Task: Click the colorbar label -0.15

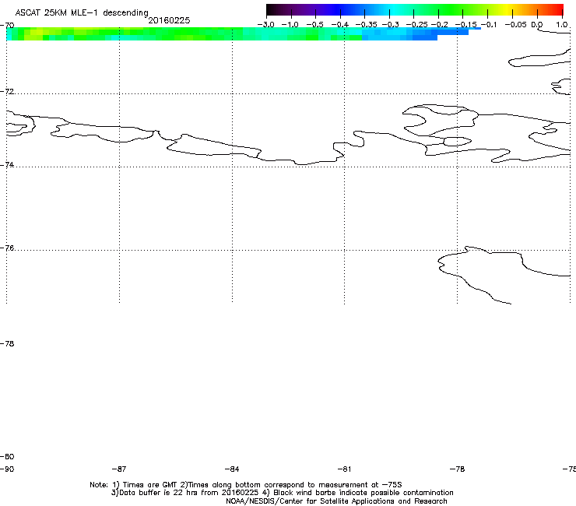Action: point(465,25)
